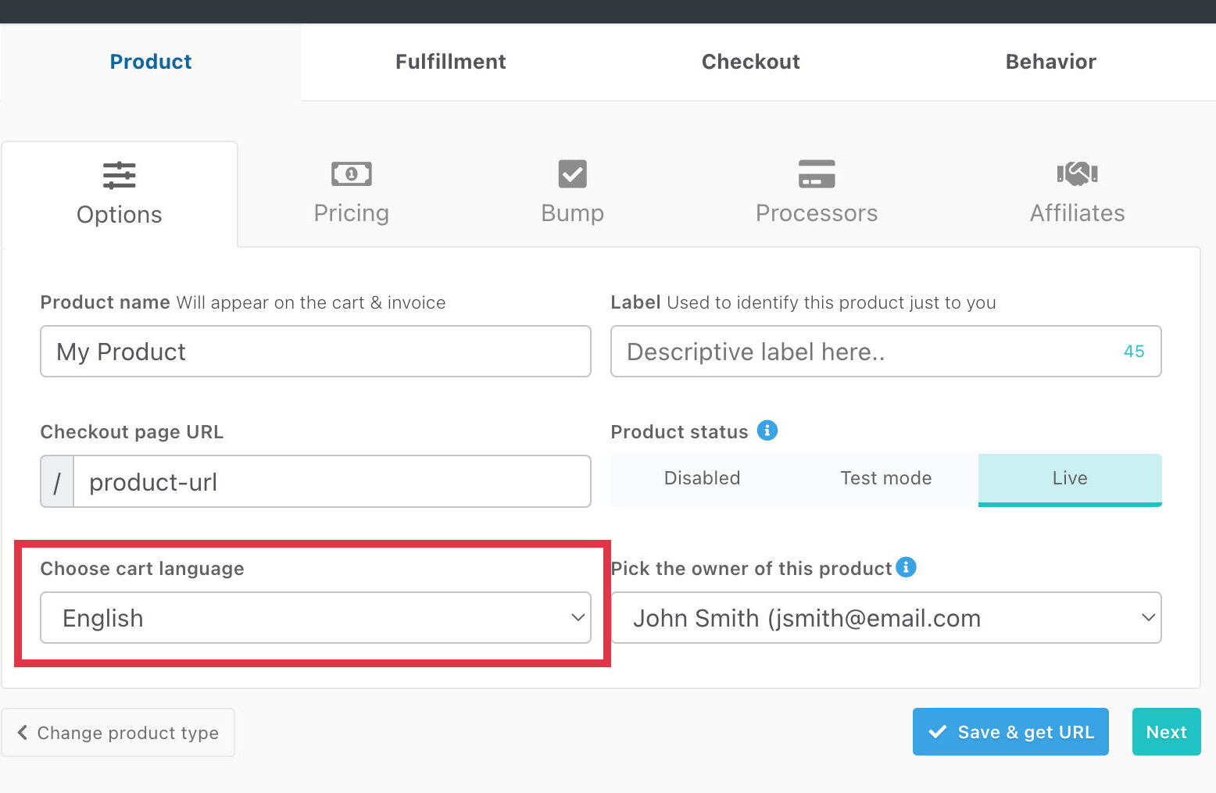Click Change product type button

point(118,733)
